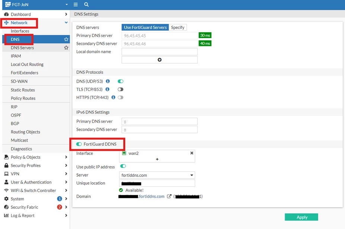Select Use FortiGuard Servers option
Viewport: 345px width, 229px height.
145,27
